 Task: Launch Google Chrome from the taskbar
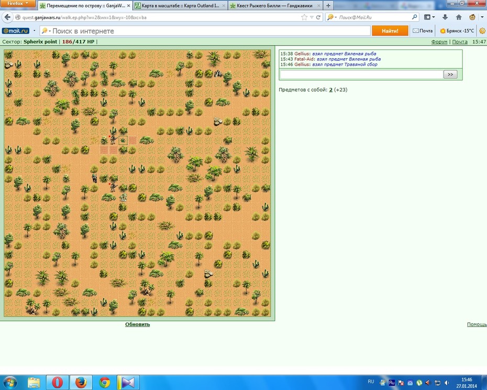pos(105,383)
